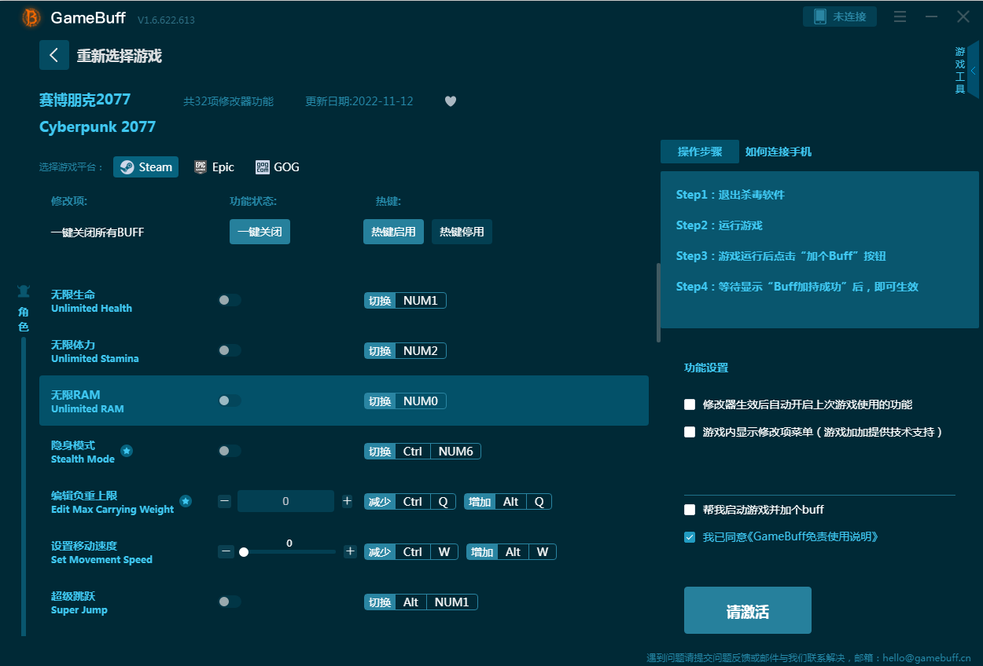The height and width of the screenshot is (666, 983).
Task: Check auto-enable last used functions option
Action: point(690,404)
